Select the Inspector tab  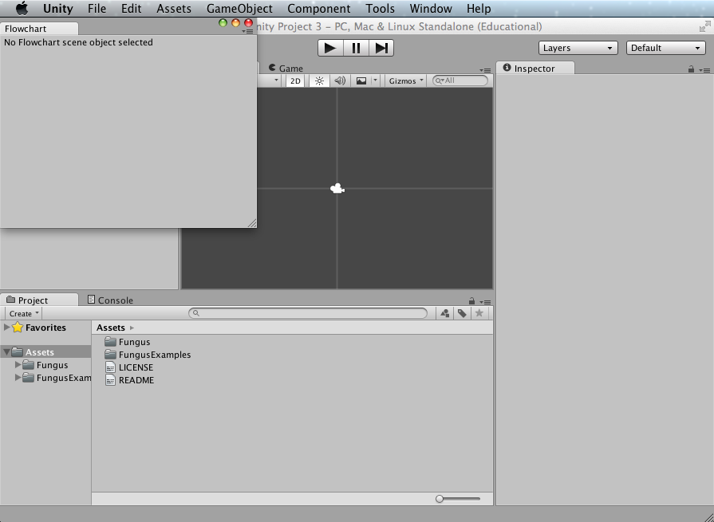[x=535, y=69]
